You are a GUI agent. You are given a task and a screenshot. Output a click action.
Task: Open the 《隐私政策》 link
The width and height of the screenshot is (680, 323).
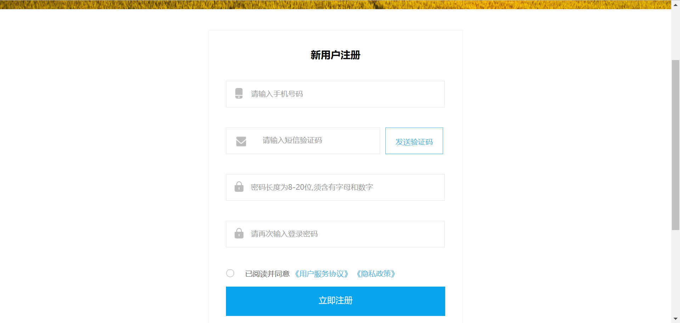point(376,274)
